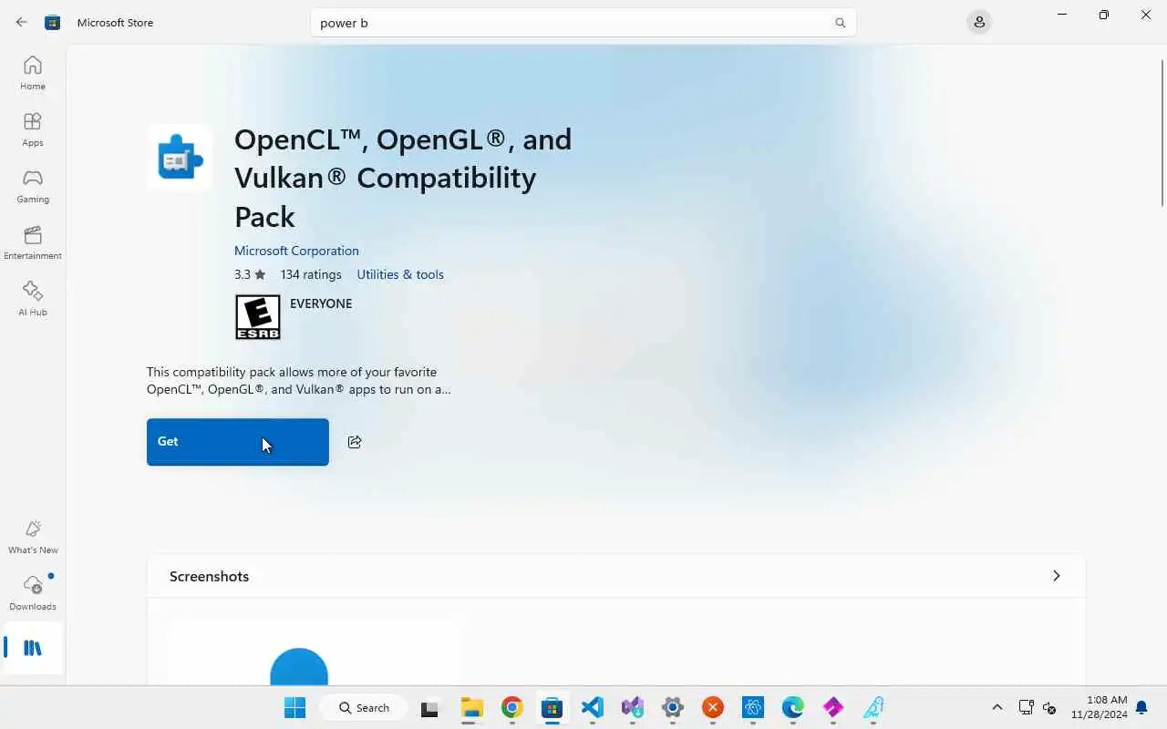View the 134 ratings
This screenshot has height=729, width=1167.
(311, 274)
